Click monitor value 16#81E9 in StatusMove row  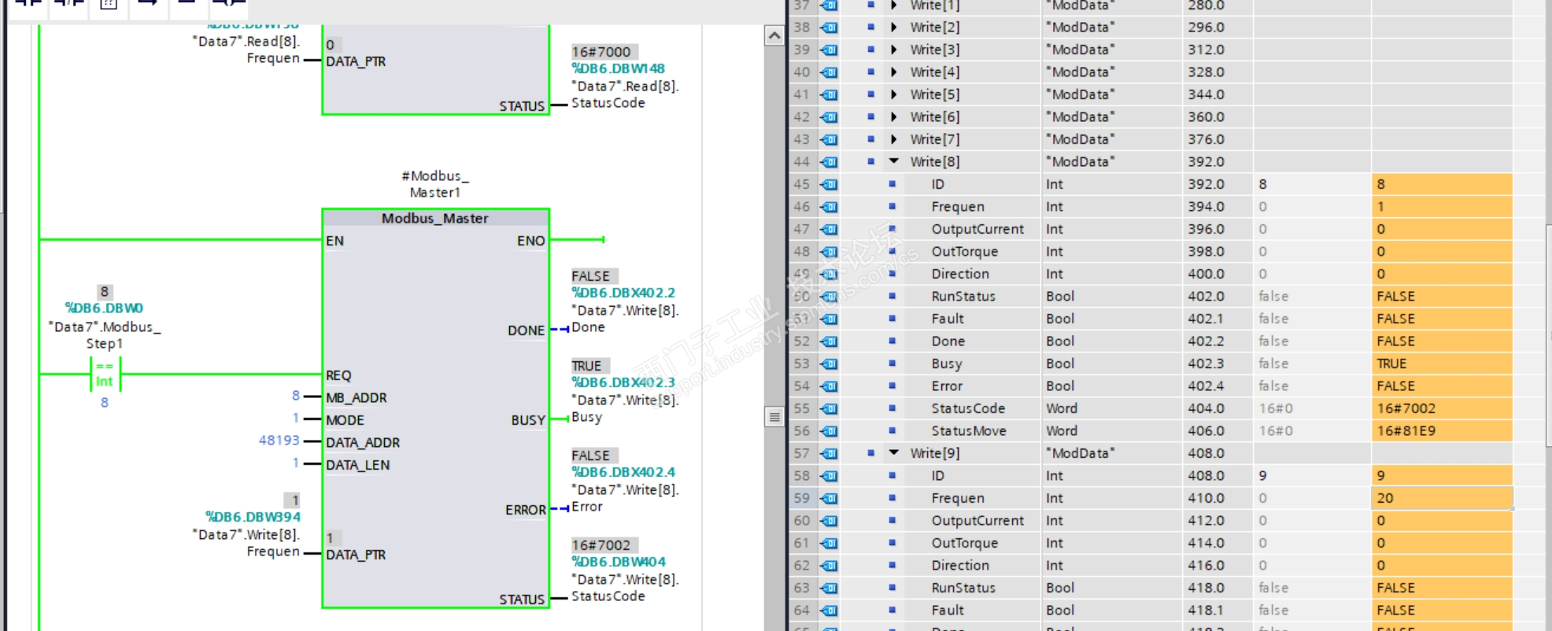1442,431
